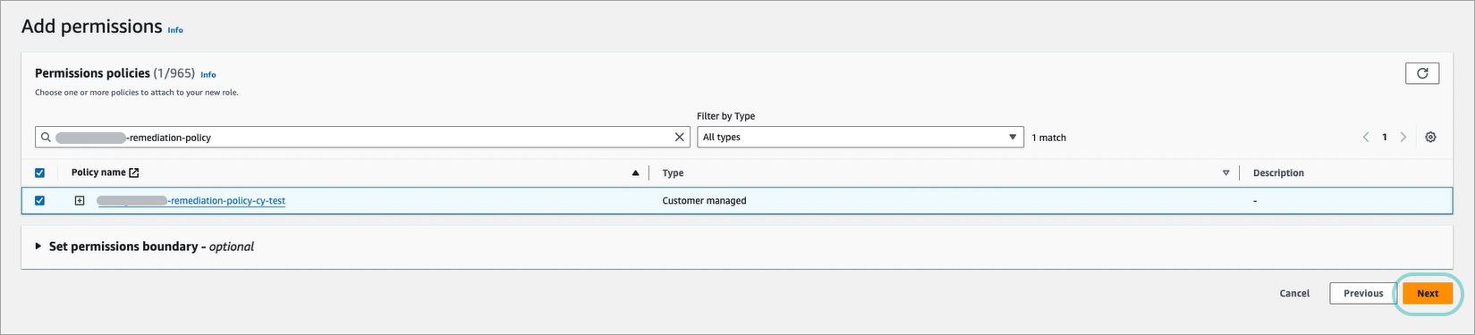The image size is (1475, 335).
Task: Toggle the select-all policies checkbox
Action: click(39, 173)
